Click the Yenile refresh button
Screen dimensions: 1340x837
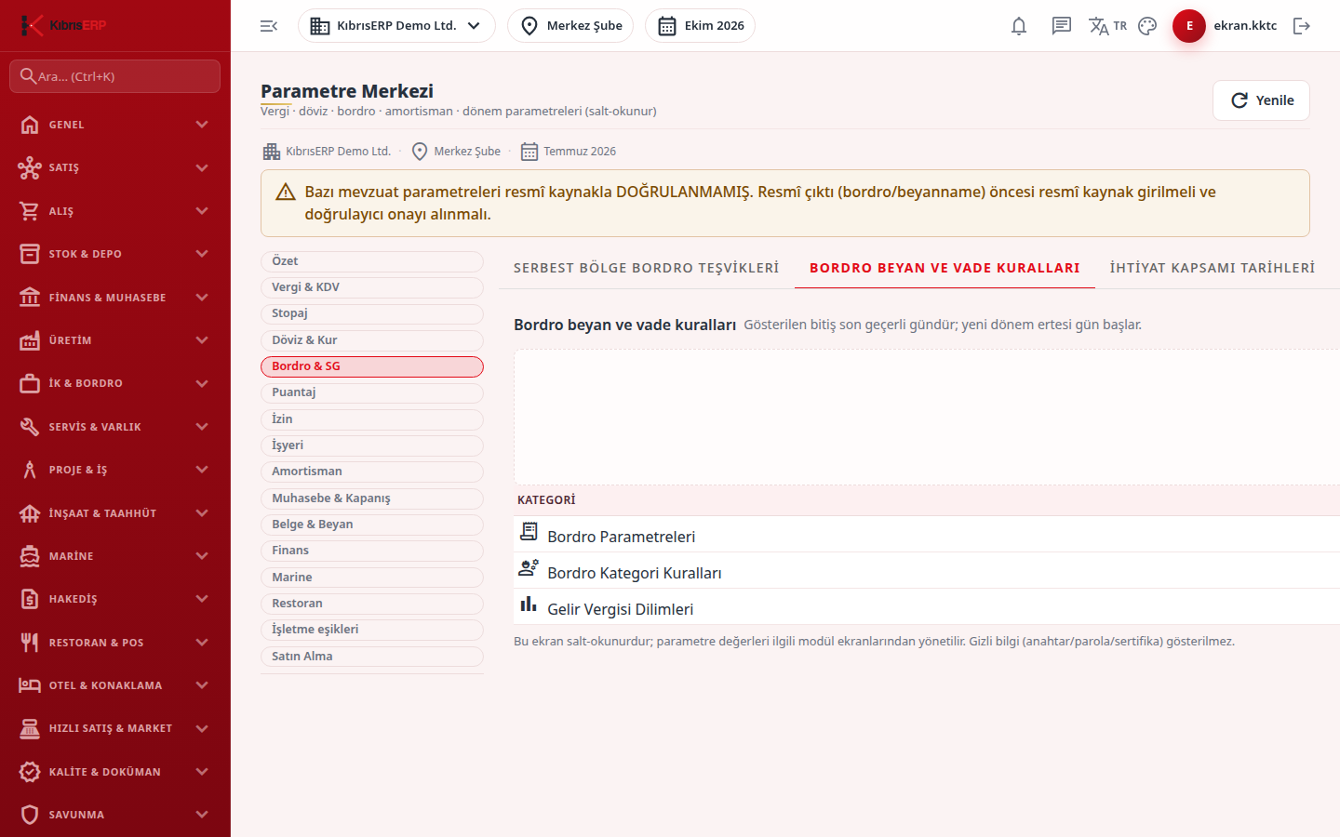click(x=1261, y=100)
